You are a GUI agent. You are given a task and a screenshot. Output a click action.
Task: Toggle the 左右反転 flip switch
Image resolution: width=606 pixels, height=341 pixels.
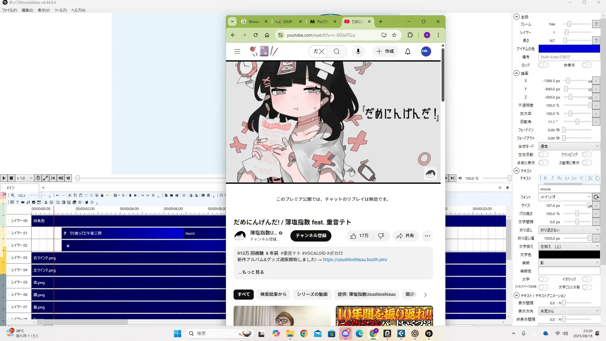[x=543, y=155]
